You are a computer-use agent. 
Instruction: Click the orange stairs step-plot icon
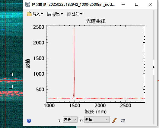[x=114, y=120]
